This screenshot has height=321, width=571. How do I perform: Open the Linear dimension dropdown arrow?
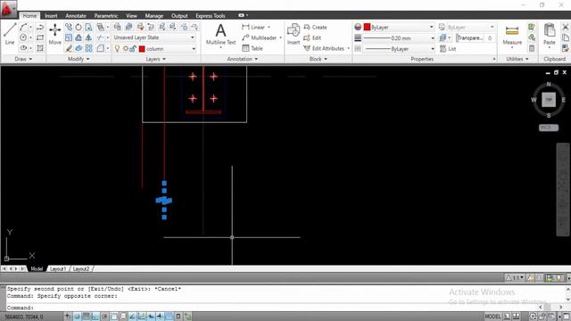[x=269, y=28]
